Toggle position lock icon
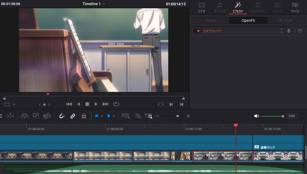307x174 pixels. coord(84,116)
